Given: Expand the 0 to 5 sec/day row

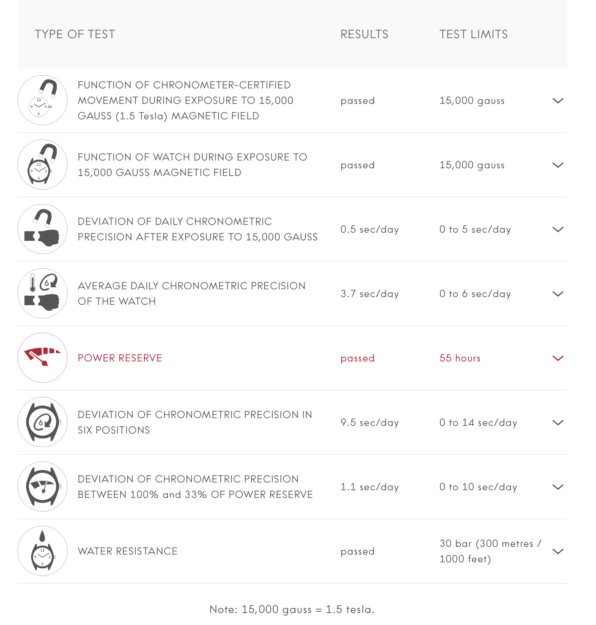Looking at the screenshot, I should coord(558,230).
